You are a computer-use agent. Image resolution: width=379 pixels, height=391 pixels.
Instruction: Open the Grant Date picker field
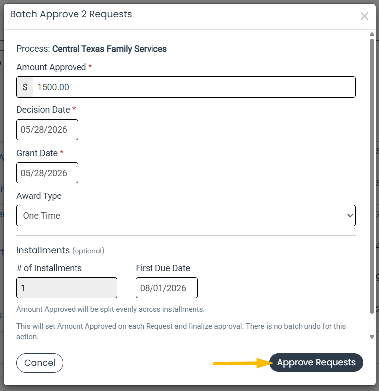tap(47, 173)
